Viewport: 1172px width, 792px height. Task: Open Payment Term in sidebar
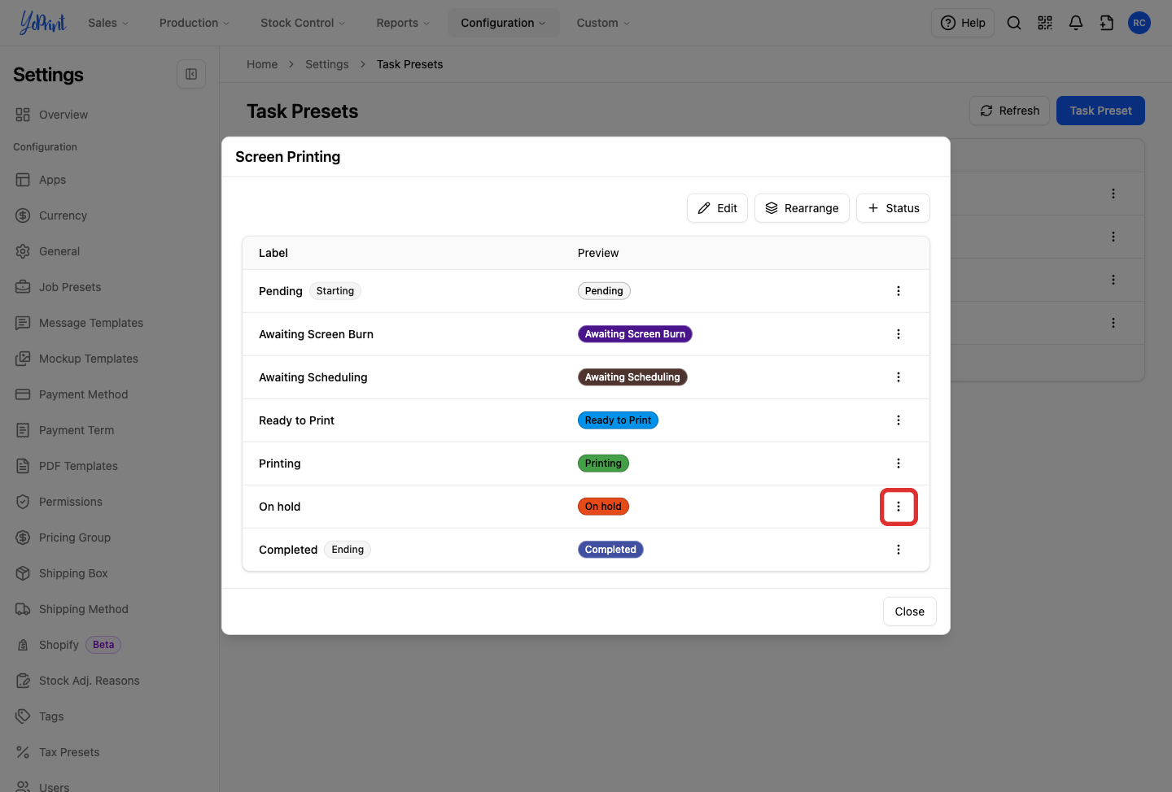tap(77, 430)
